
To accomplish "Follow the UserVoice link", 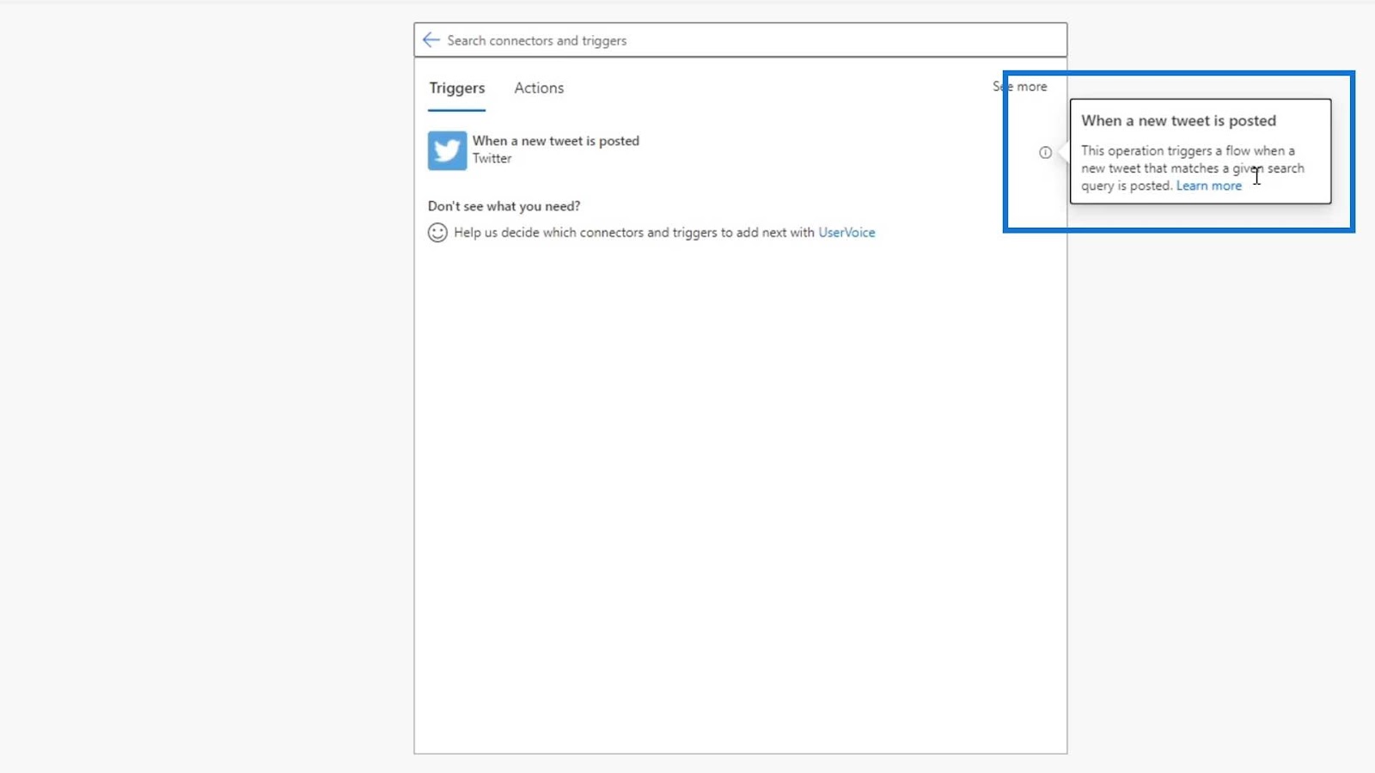I will (x=846, y=233).
